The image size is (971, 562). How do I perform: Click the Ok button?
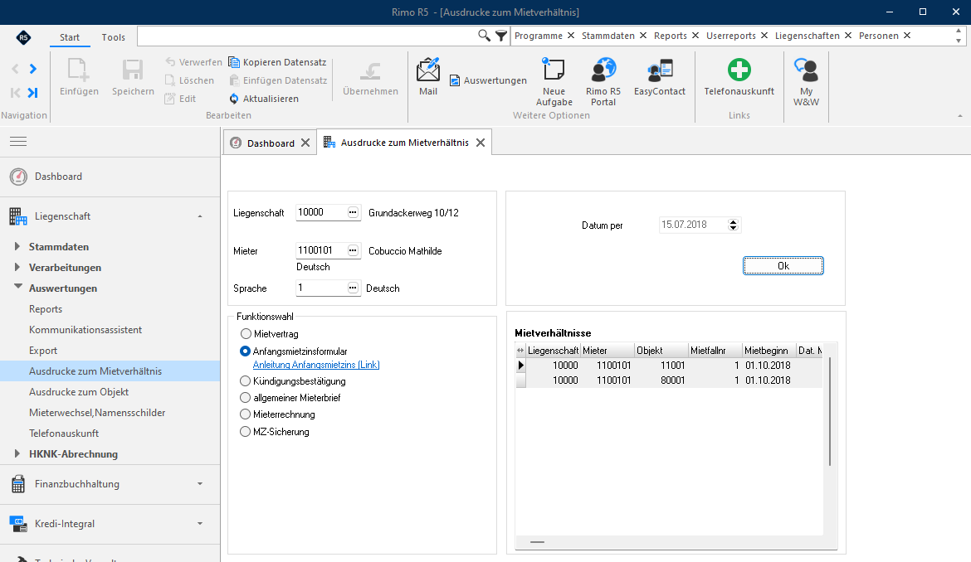pos(783,266)
